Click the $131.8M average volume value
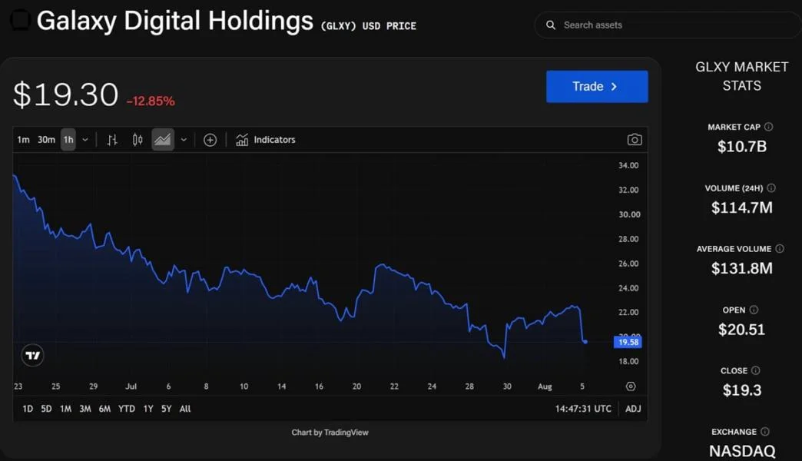 point(741,268)
